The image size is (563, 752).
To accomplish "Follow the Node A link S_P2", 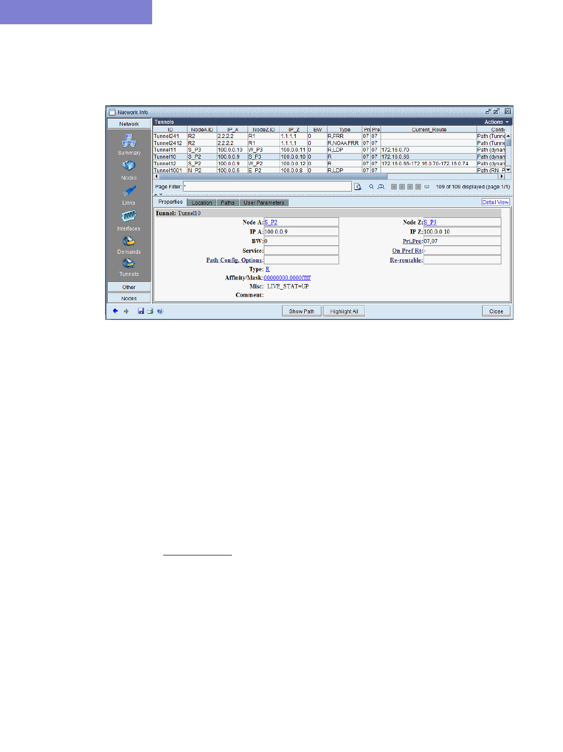I will (x=271, y=222).
